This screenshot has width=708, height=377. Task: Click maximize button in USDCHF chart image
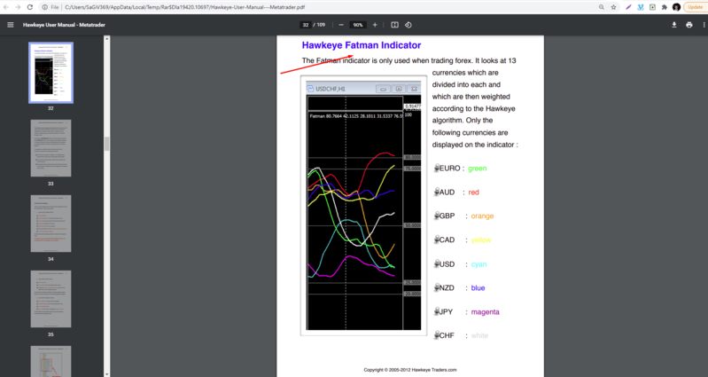pyautogui.click(x=398, y=89)
